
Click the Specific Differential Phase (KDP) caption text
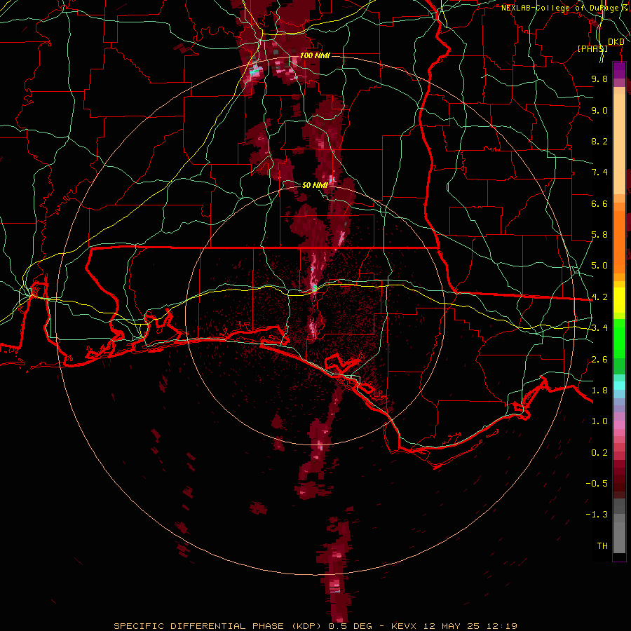pos(219,626)
